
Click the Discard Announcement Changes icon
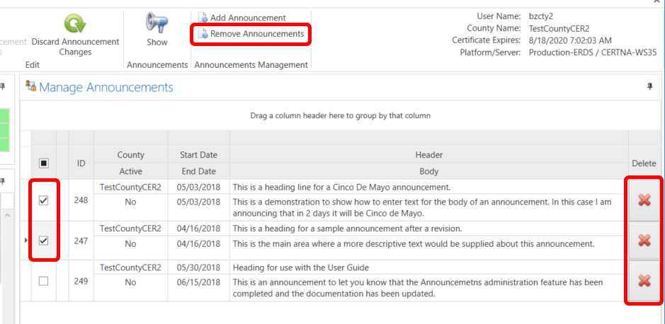pyautogui.click(x=75, y=23)
